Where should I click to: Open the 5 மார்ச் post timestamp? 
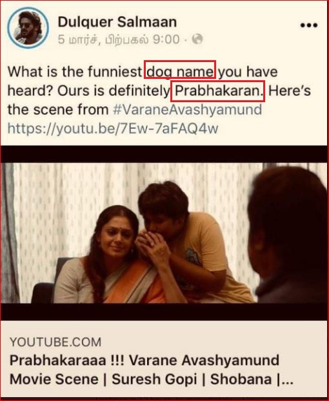[x=119, y=39]
